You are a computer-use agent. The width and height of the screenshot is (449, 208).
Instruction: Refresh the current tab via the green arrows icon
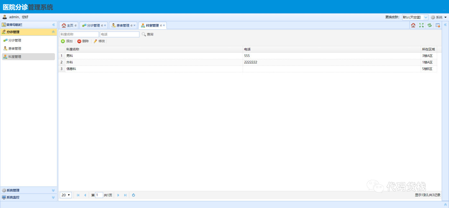[429, 25]
